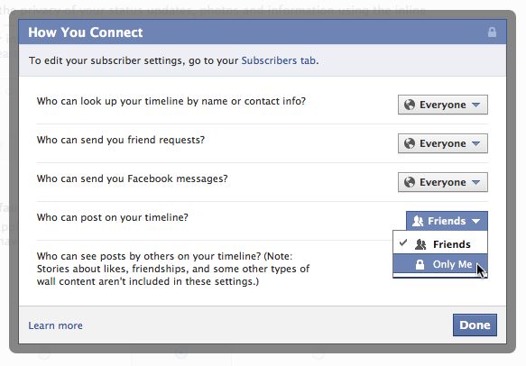
Task: Open Facebook messages Everyone dropdown
Action: (443, 182)
